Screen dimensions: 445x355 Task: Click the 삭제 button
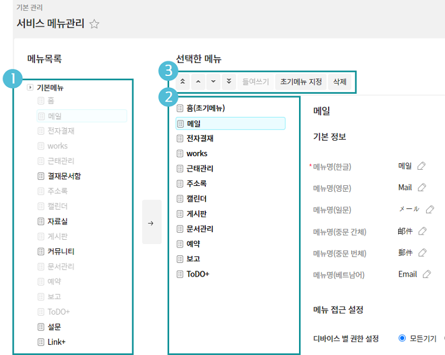(340, 82)
